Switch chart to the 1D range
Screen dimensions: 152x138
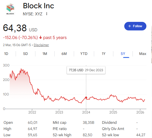6,54
